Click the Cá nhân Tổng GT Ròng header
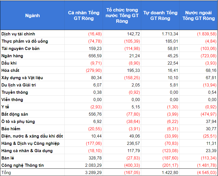Viewport: 218px width, 176px height. [84, 15]
